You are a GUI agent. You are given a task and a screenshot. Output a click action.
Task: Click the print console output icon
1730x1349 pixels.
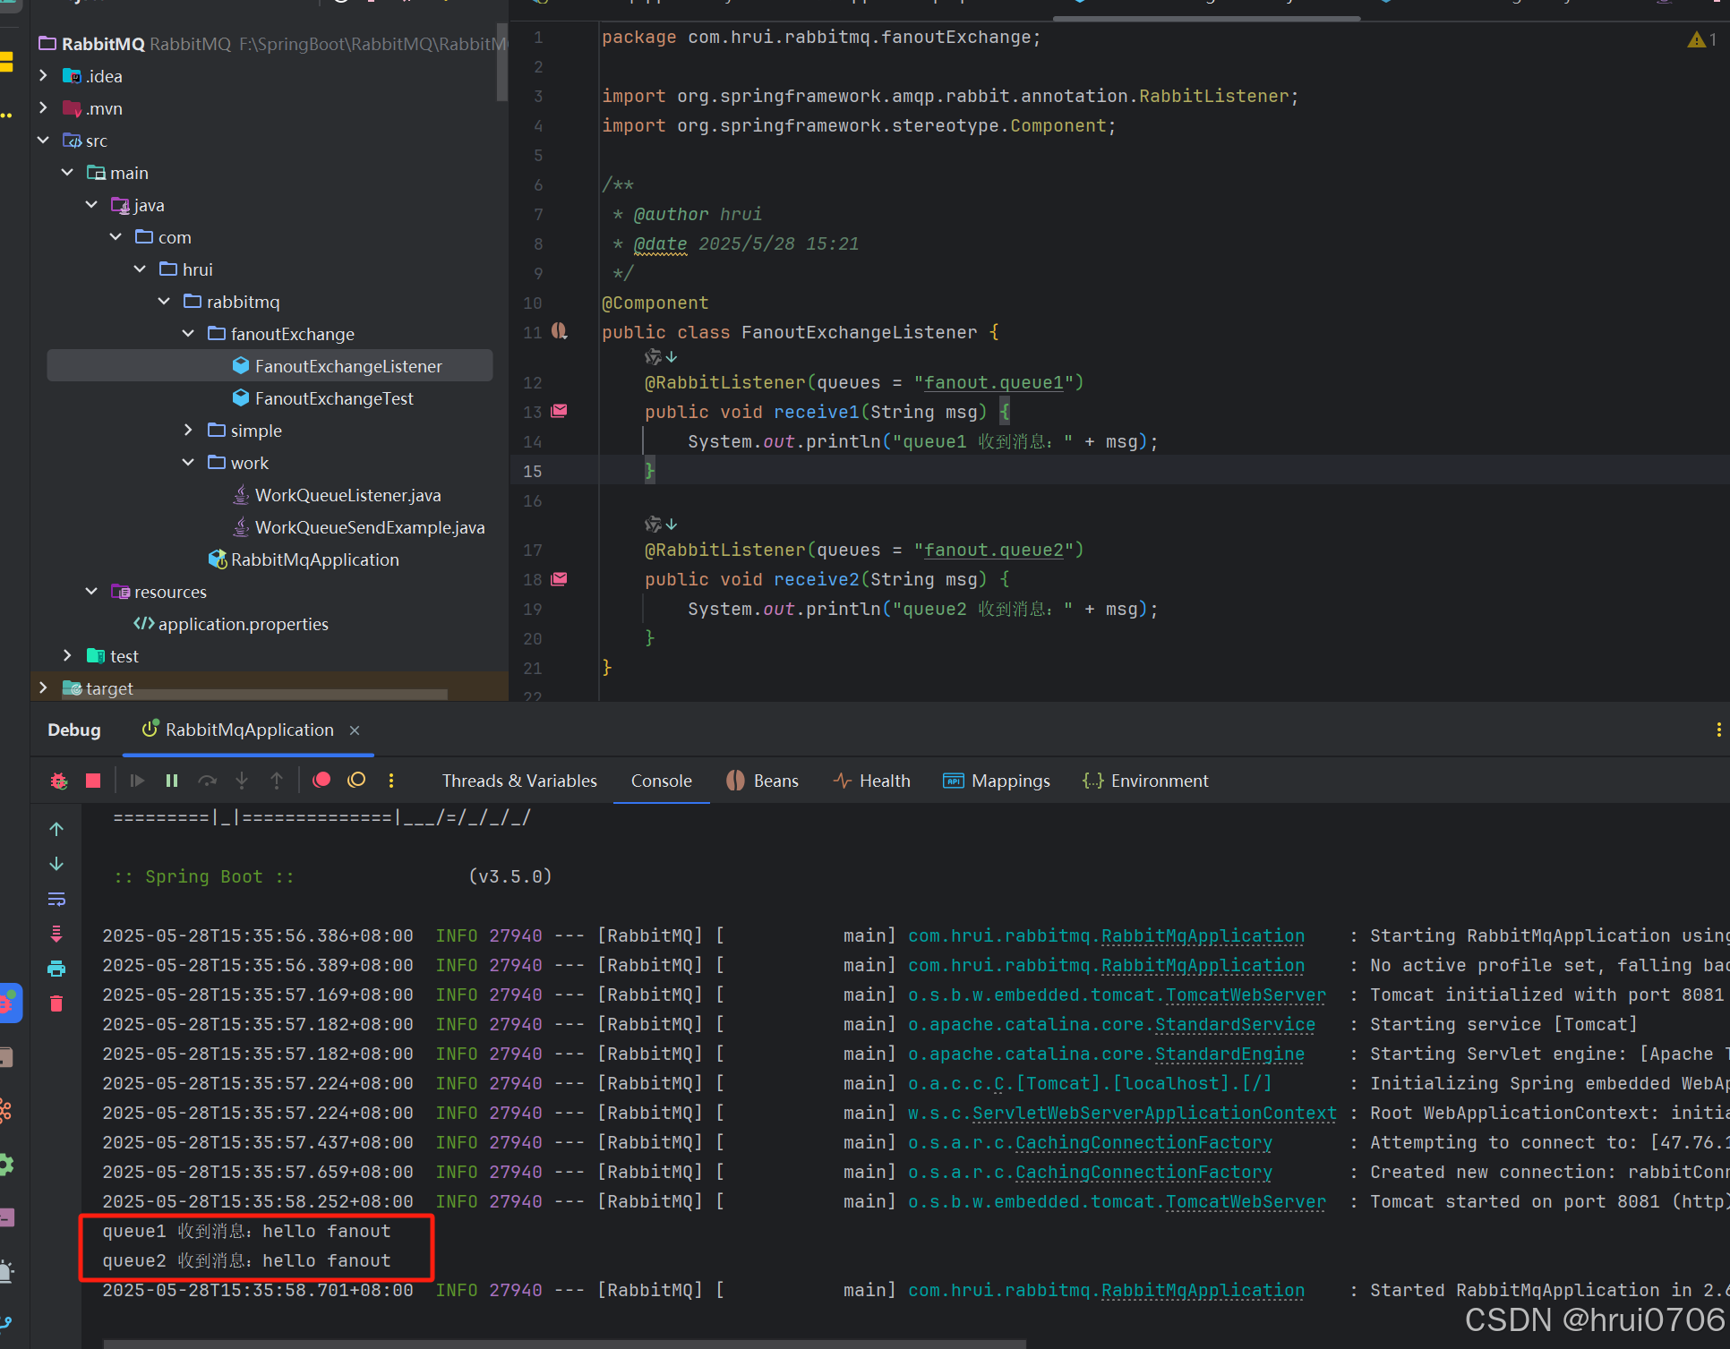click(x=56, y=969)
